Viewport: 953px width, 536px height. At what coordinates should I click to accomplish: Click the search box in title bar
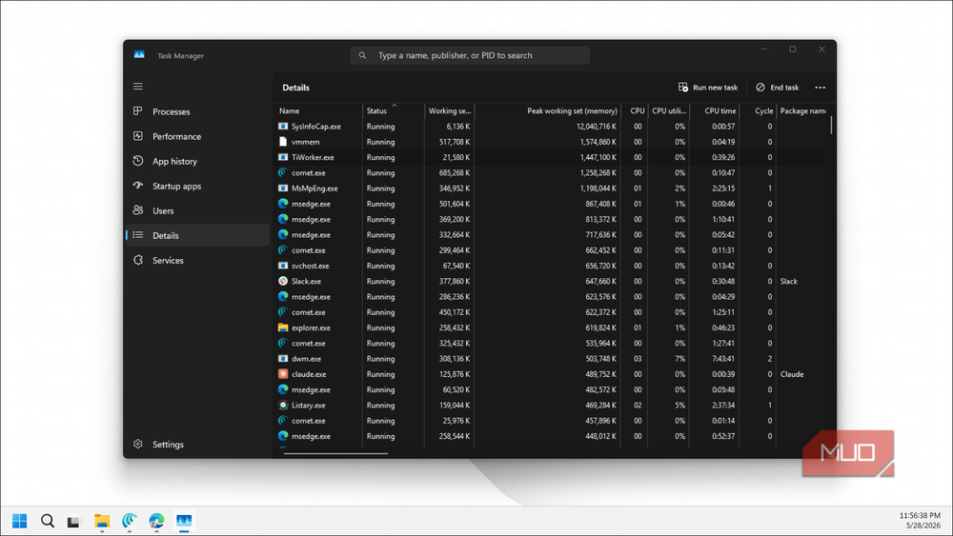pyautogui.click(x=470, y=55)
